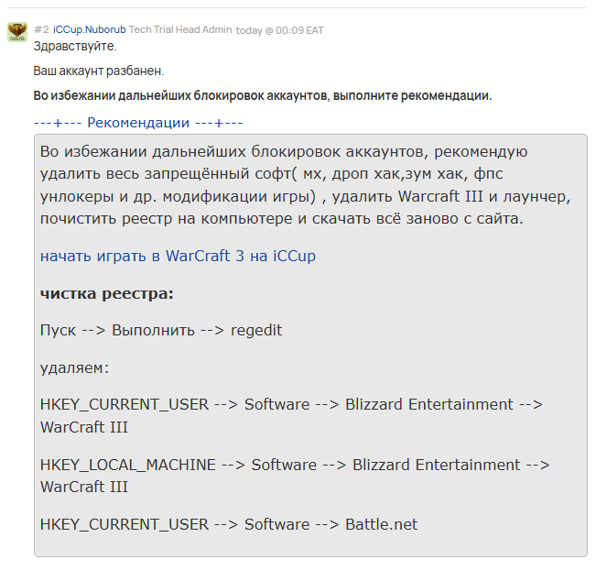607x570 pixels.
Task: Click the HKEY_LOCAL_MACHINE registry path line
Action: point(295,476)
